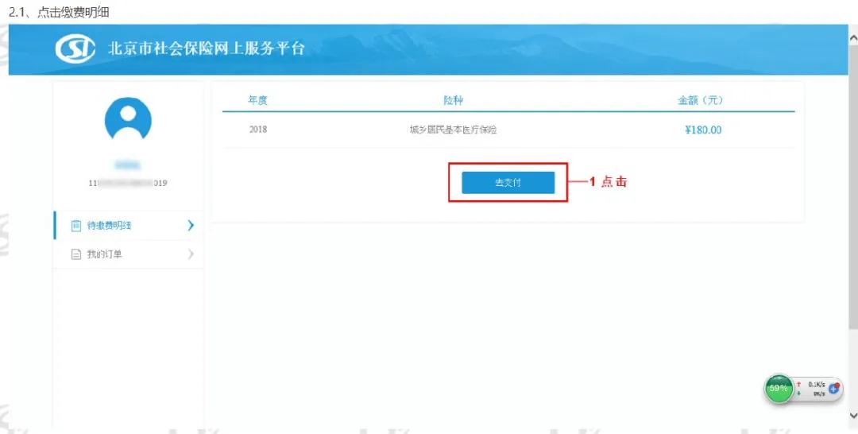Viewport: 858px width, 434px height.
Task: Click the green 59% memory ball
Action: tap(778, 389)
